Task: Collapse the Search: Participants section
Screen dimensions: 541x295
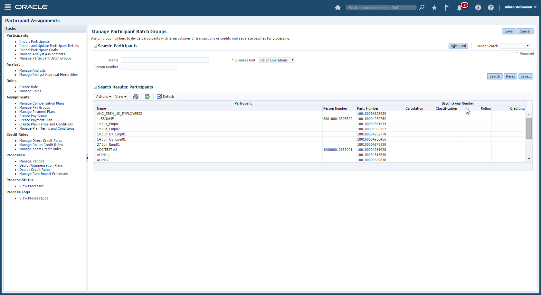Action: point(95,46)
